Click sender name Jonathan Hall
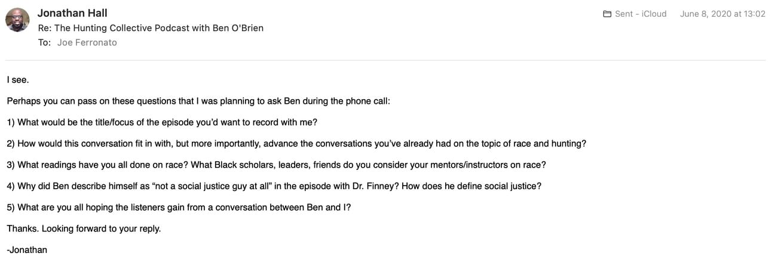The width and height of the screenshot is (772, 259). click(x=72, y=13)
